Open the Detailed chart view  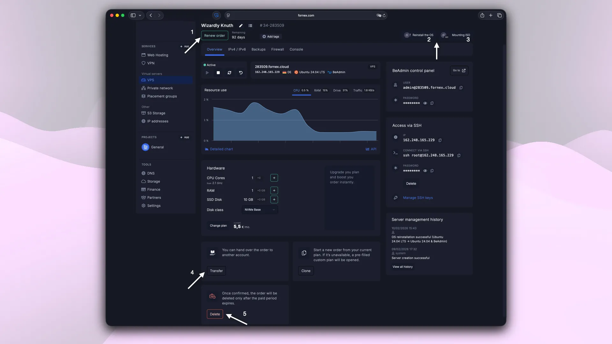(221, 149)
